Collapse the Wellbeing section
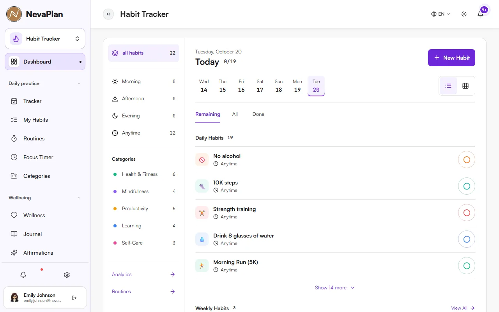The image size is (499, 312). 45,198
